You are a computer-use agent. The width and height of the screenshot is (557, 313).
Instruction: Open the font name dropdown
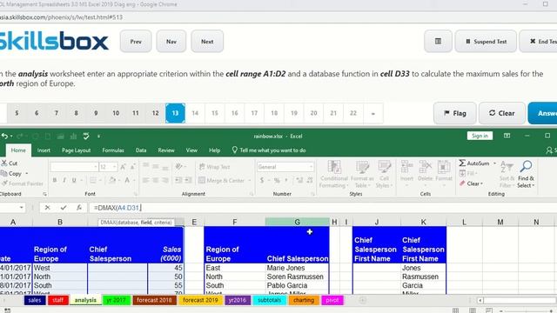(x=96, y=167)
